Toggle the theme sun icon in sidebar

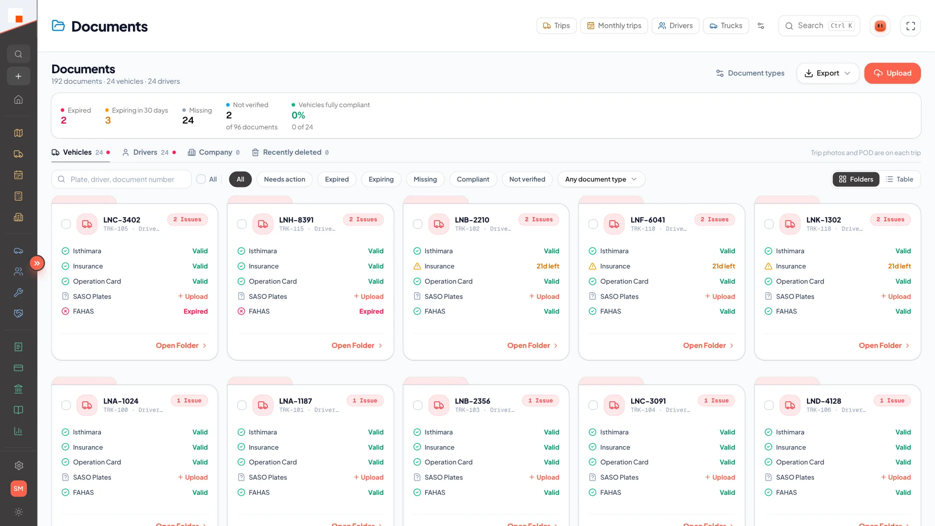(x=19, y=512)
